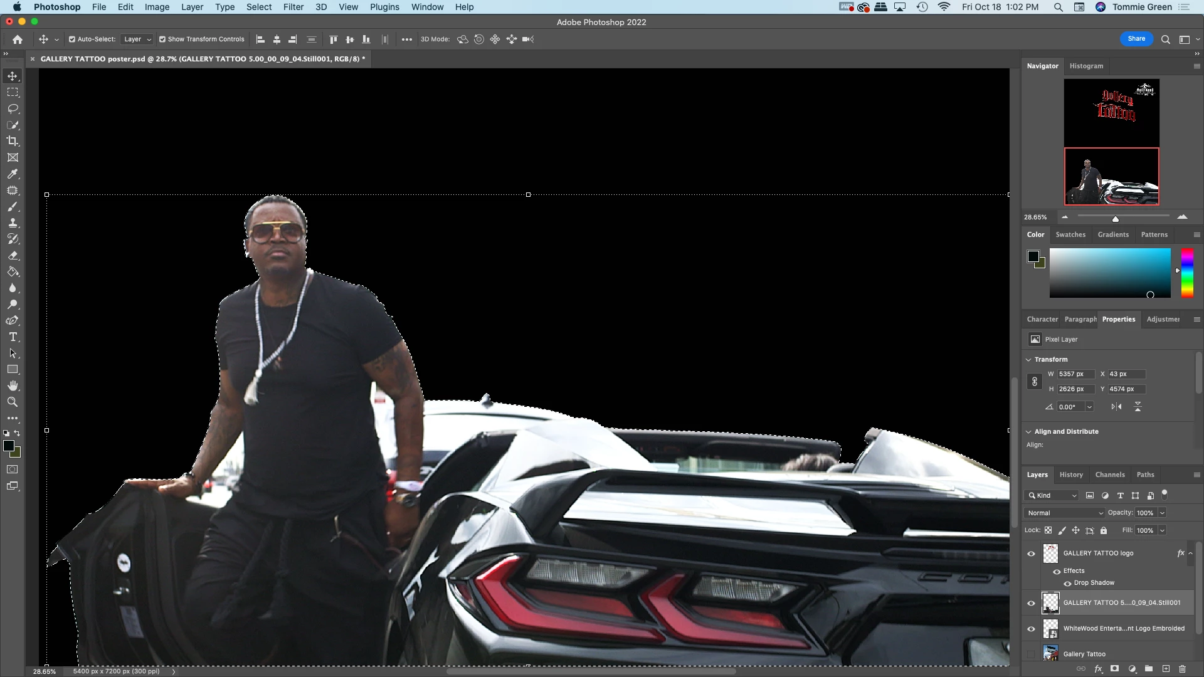Select the Lasso tool
Image resolution: width=1204 pixels, height=677 pixels.
tap(13, 108)
